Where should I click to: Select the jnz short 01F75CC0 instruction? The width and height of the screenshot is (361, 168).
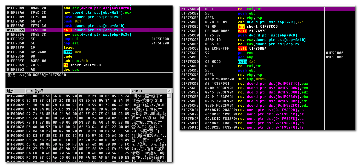point(258,27)
